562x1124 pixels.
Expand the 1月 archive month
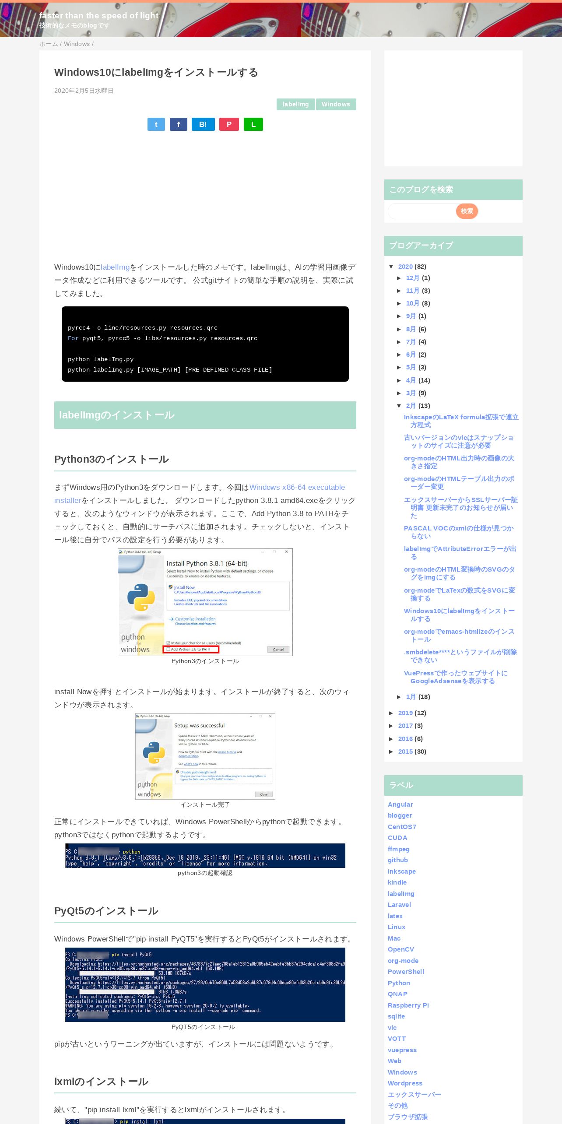[x=399, y=697]
